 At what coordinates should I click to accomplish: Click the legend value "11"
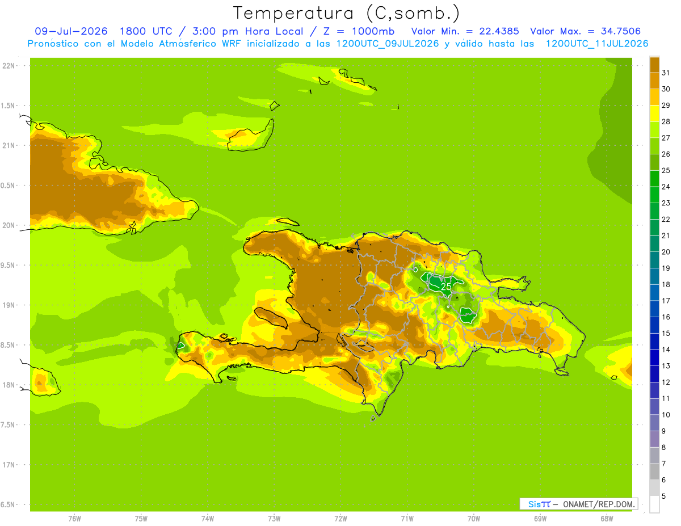pos(666,398)
